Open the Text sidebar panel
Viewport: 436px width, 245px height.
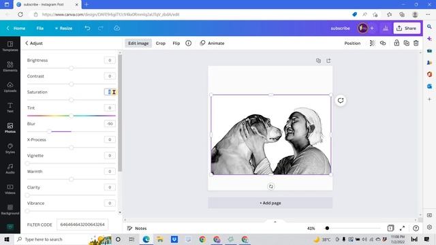click(x=10, y=108)
